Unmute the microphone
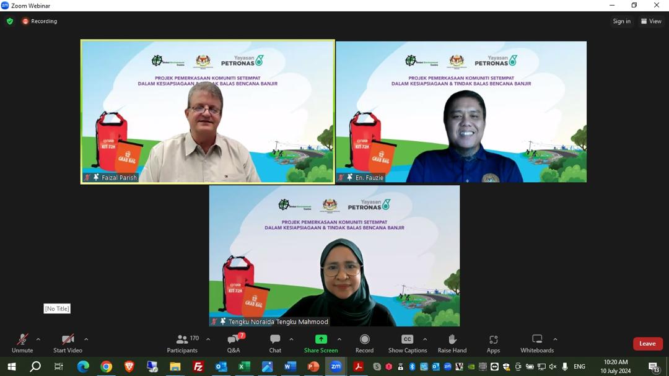Viewport: 669px width, 376px height. pyautogui.click(x=22, y=343)
